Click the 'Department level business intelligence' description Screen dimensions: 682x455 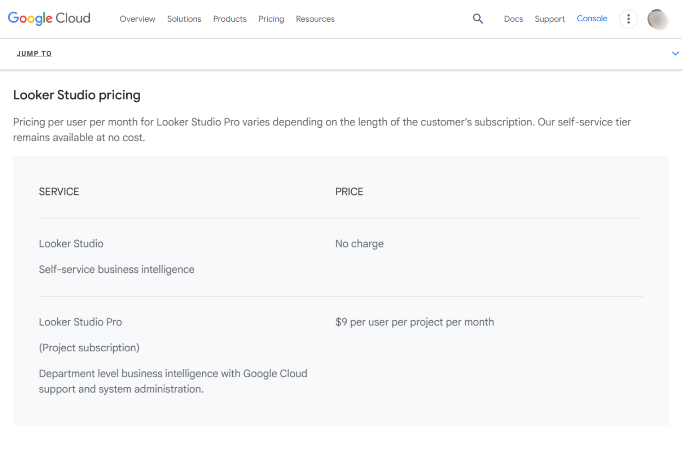pos(173,381)
